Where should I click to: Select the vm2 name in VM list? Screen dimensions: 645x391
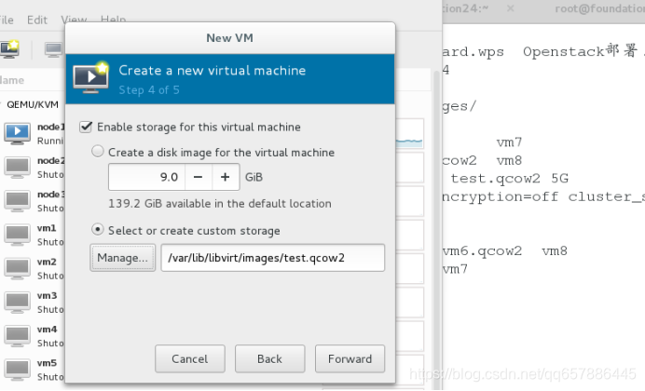[x=47, y=262]
